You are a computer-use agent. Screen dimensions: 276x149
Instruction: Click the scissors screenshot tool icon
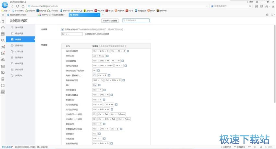tap(267, 6)
